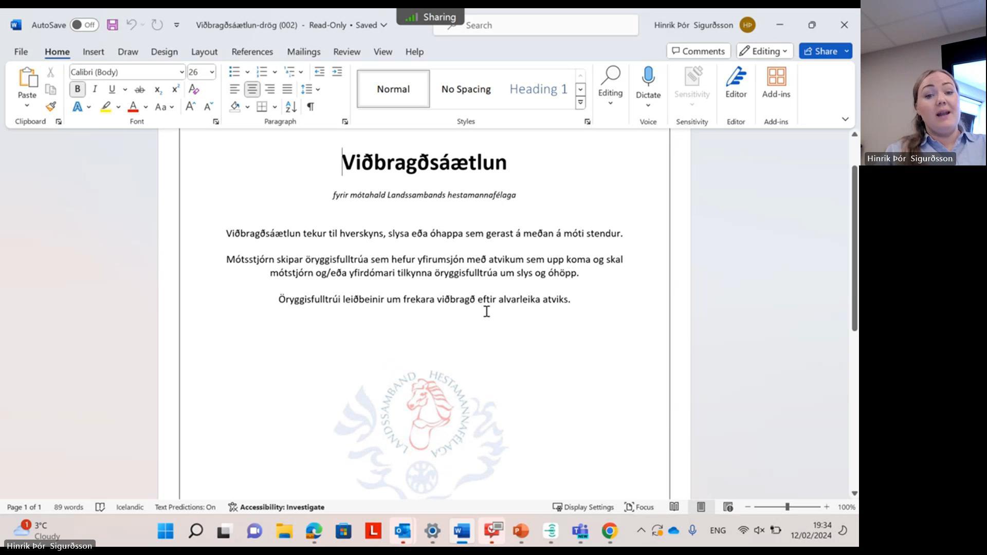
Task: Open the font size 26 dropdown
Action: point(212,72)
